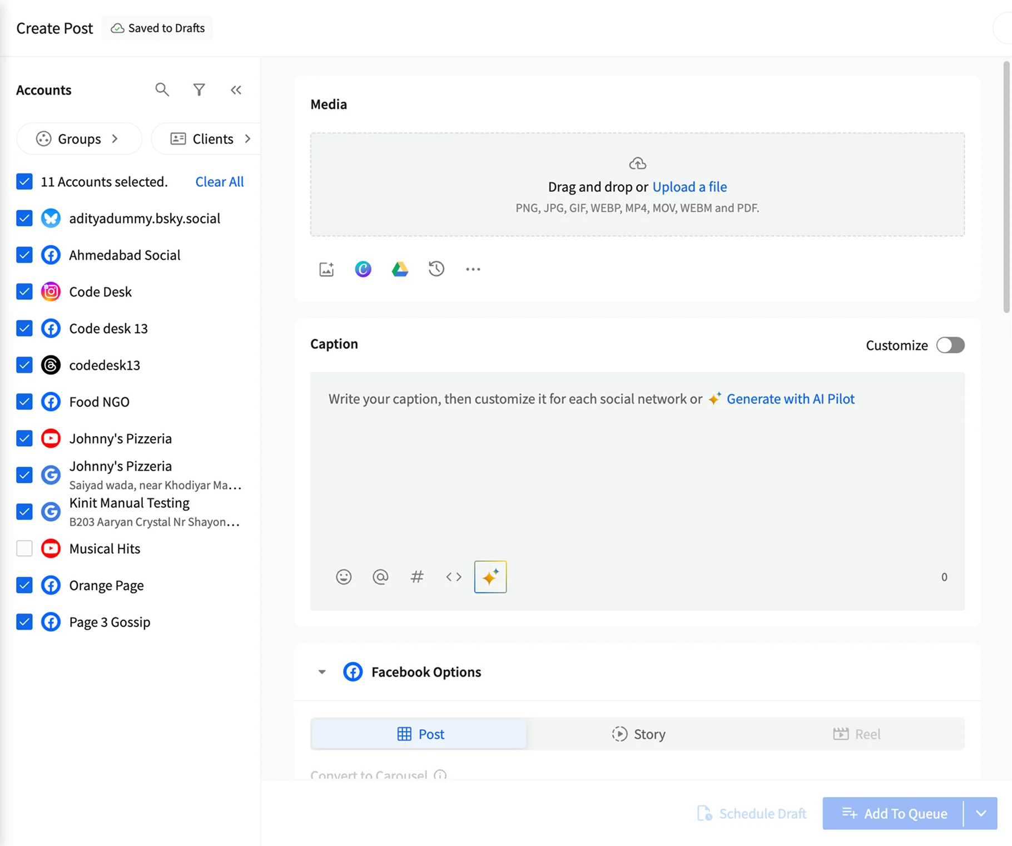Open the image library icon under Media

pyautogui.click(x=326, y=269)
